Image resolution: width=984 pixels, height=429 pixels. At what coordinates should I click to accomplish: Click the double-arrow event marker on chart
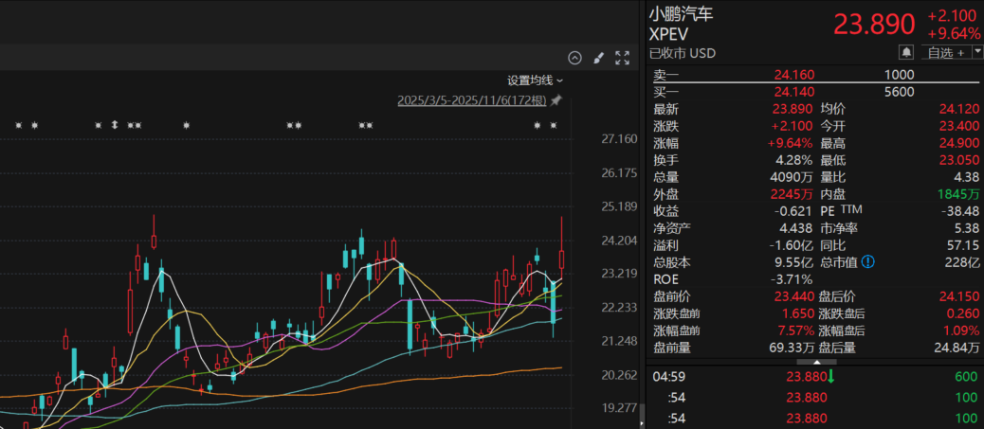pos(114,125)
